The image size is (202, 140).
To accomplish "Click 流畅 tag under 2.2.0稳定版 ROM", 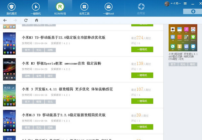I will tap(50, 128).
